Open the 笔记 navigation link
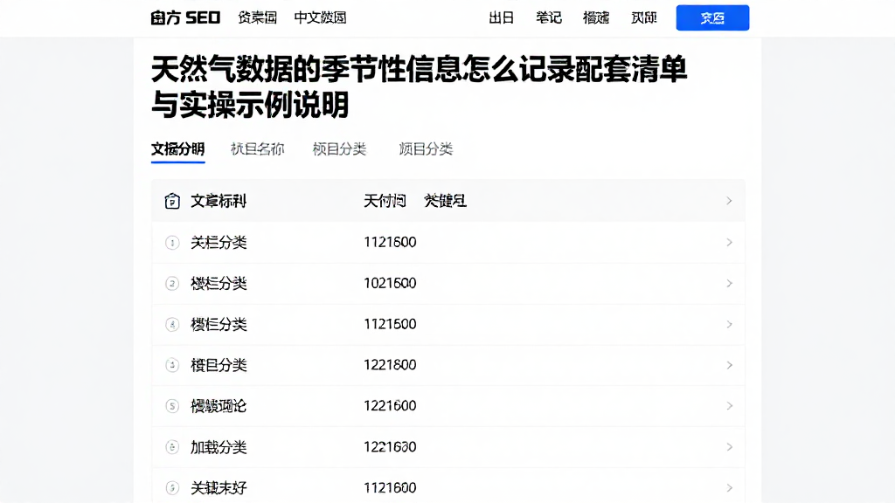 [x=549, y=17]
